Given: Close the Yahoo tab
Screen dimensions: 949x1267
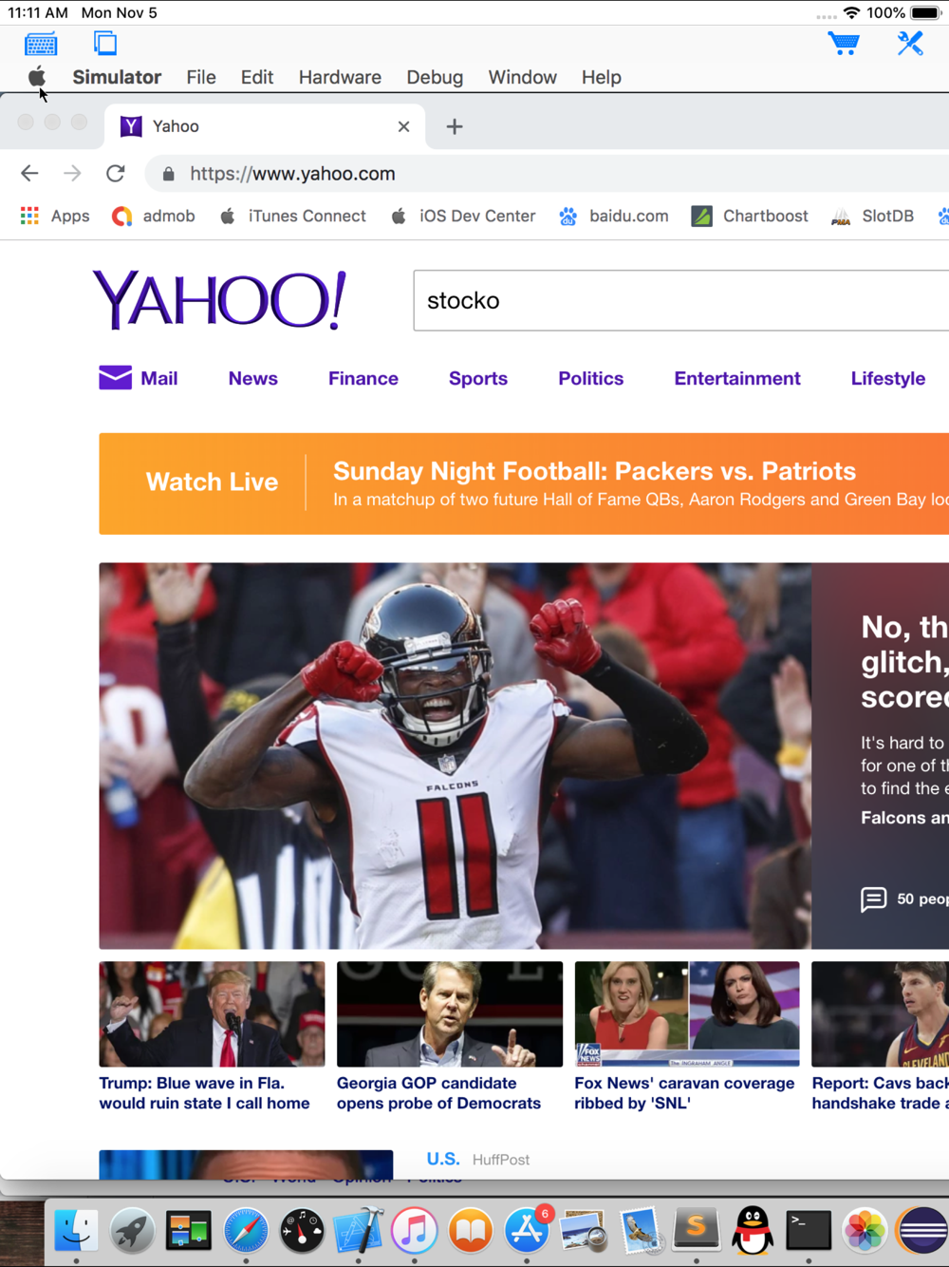Looking at the screenshot, I should (403, 126).
